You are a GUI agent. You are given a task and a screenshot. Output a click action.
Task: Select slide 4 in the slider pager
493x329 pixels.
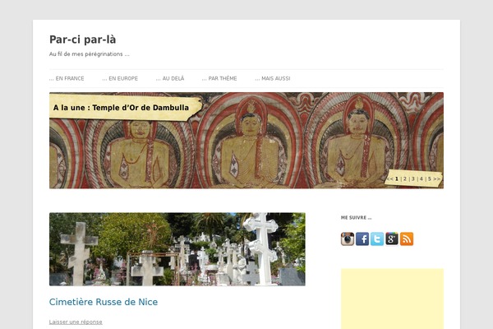tap(422, 178)
